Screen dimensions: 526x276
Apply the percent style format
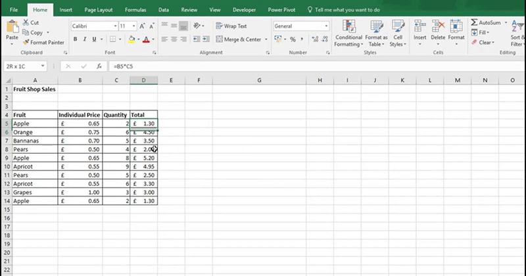(x=293, y=39)
